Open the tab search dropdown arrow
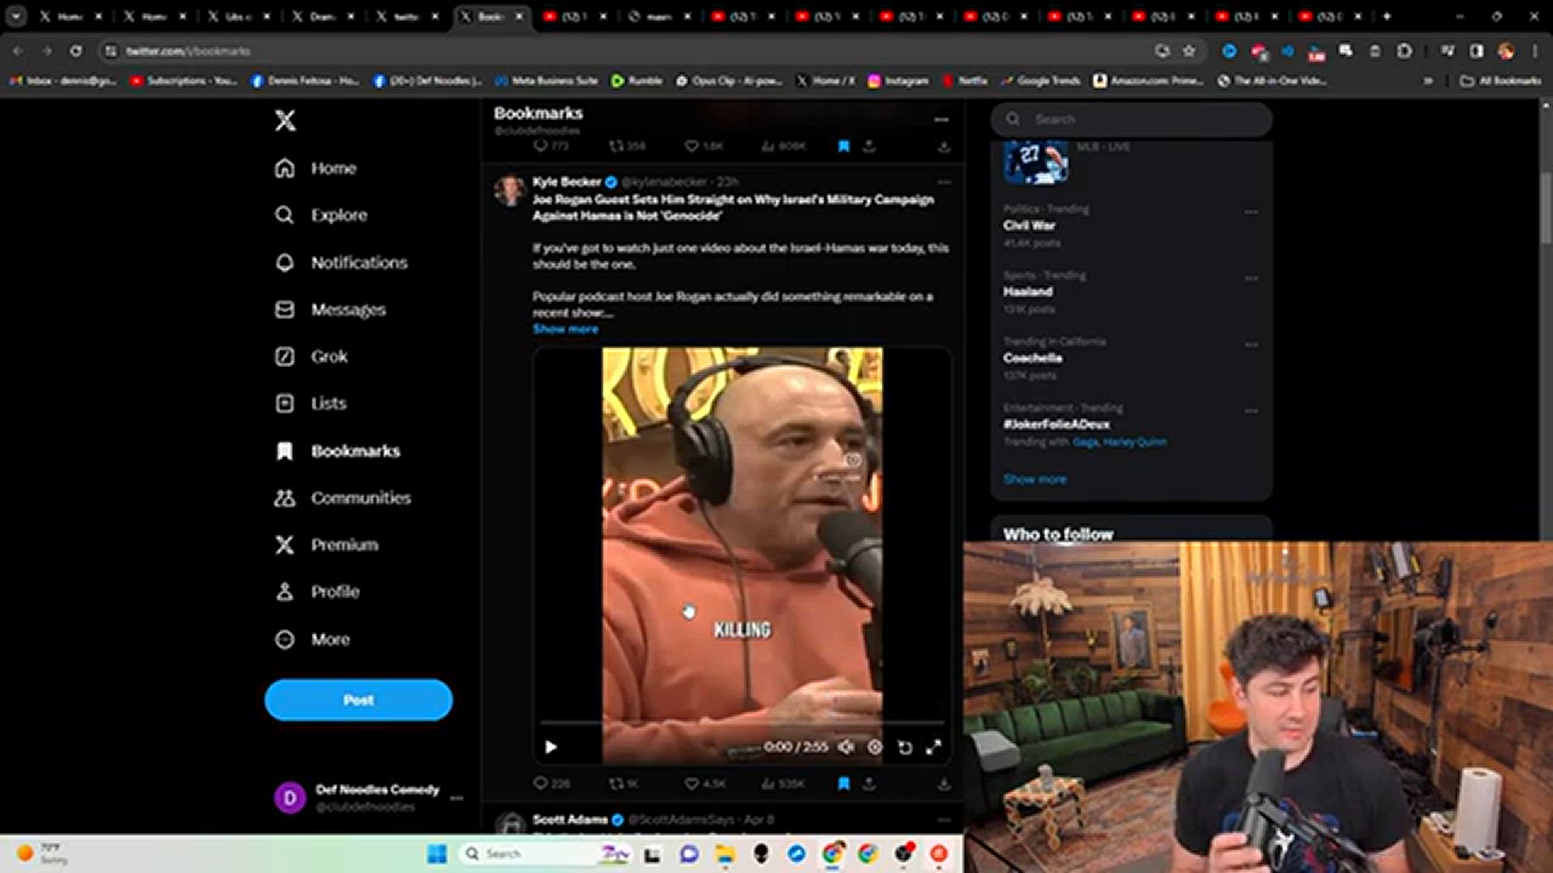1553x873 pixels. (x=15, y=16)
